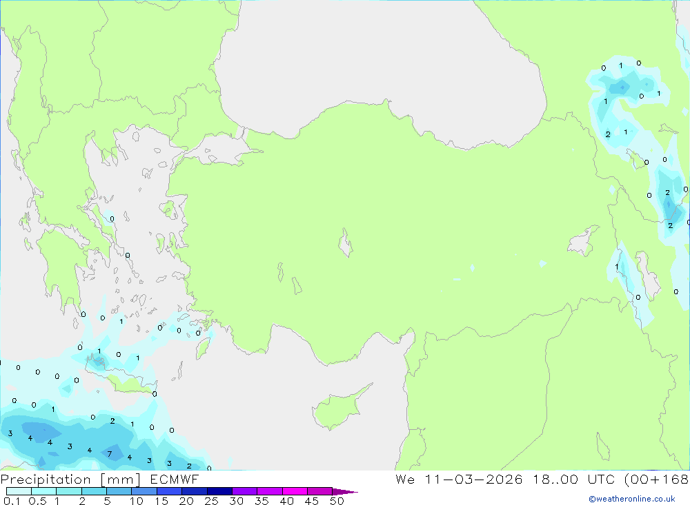Select the 'ECMWF' model label
Image resolution: width=690 pixels, height=505 pixels.
[175, 480]
